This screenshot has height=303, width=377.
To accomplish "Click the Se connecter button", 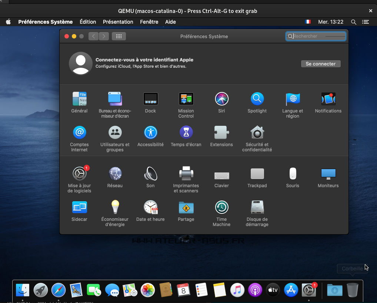I will (320, 64).
